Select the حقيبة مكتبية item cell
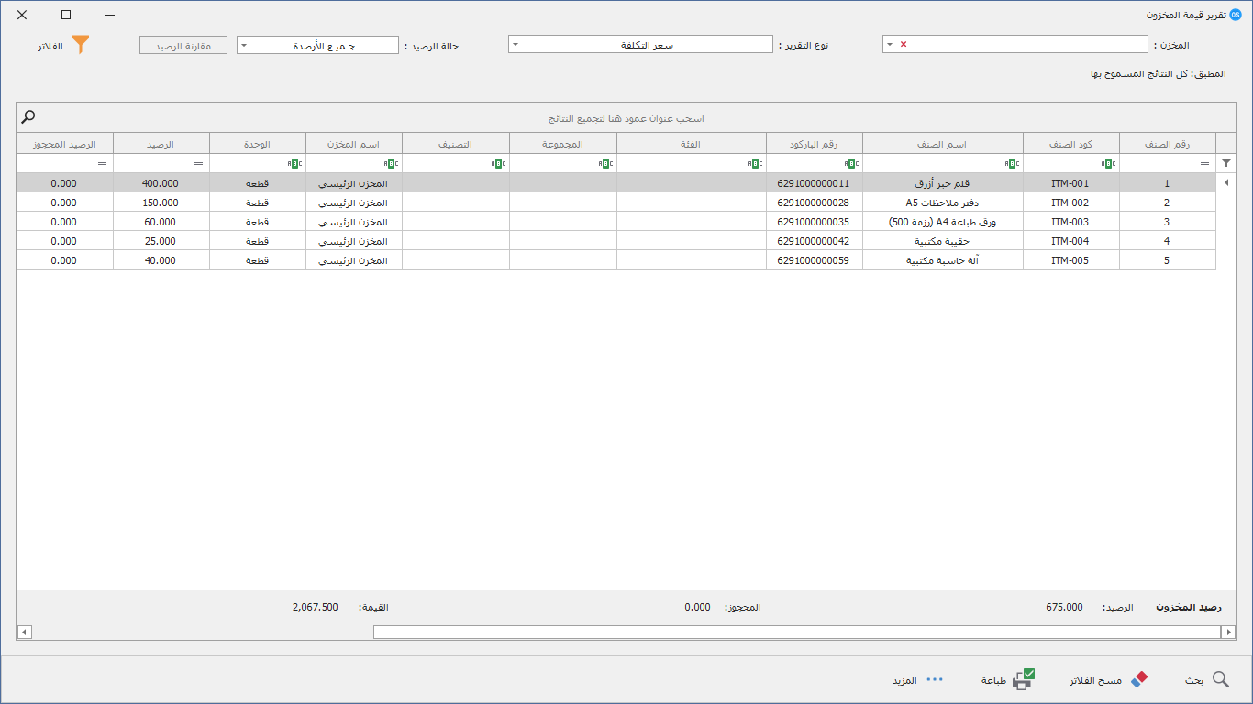This screenshot has height=704, width=1253. pos(943,241)
